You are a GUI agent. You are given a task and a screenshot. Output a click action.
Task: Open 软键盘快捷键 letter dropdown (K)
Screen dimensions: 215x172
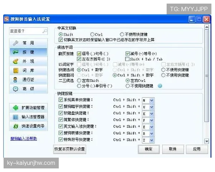pyautogui.click(x=152, y=114)
